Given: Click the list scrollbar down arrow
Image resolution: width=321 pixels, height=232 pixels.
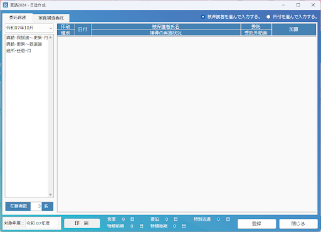Looking at the screenshot, I should point(51,194).
